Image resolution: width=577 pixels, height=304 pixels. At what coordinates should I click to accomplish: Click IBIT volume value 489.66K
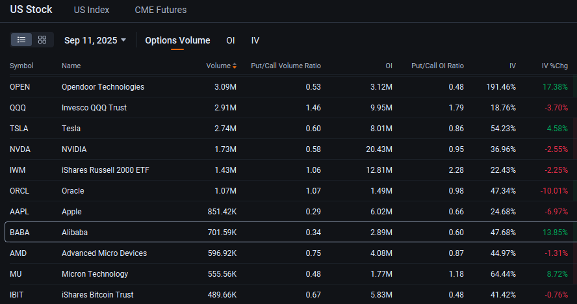[x=222, y=295]
